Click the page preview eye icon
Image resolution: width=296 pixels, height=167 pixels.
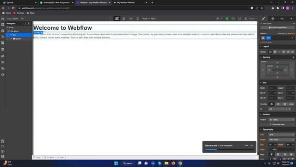(22, 19)
